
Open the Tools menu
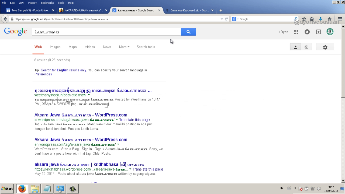point(61,3)
